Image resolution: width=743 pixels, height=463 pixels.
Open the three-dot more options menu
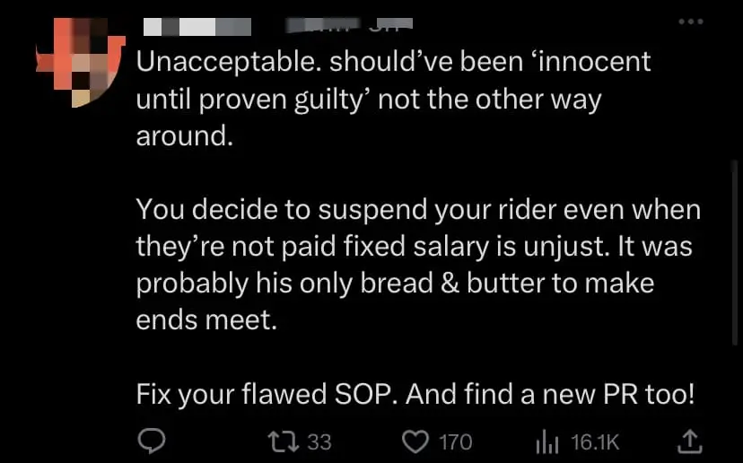click(x=691, y=22)
